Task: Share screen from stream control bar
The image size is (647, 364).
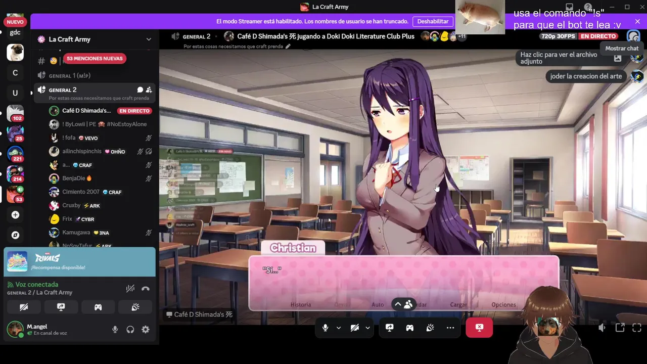Action: point(390,328)
